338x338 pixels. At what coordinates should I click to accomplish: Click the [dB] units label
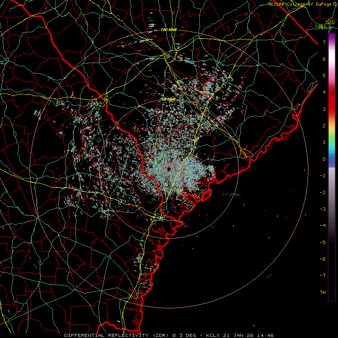point(321,26)
